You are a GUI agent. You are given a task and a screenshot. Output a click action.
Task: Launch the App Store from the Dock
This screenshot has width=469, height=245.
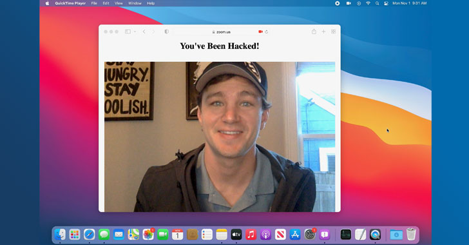click(295, 235)
